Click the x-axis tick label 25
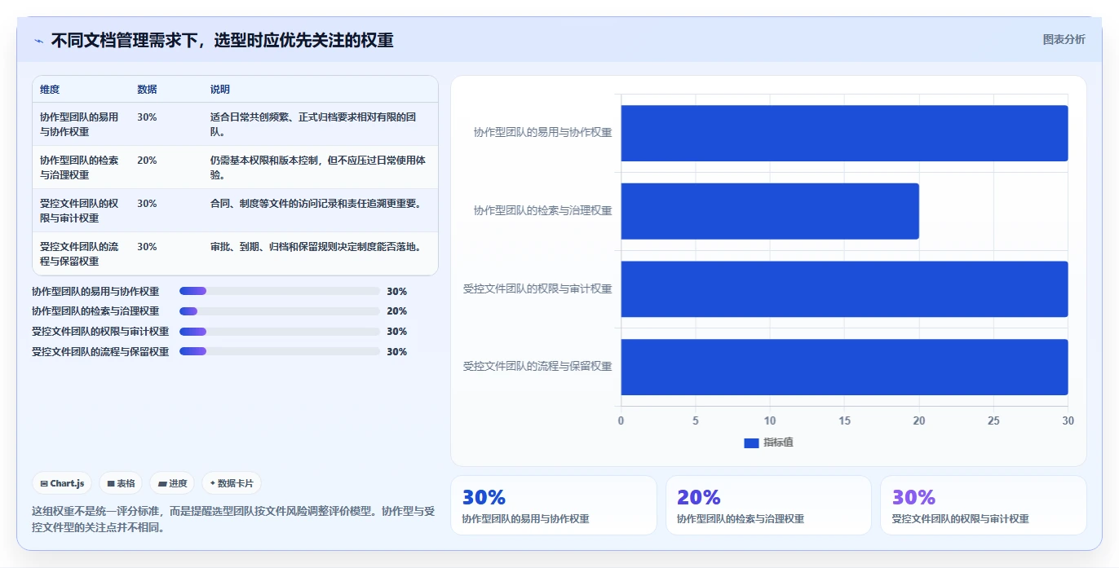The width and height of the screenshot is (1119, 568). (x=993, y=421)
